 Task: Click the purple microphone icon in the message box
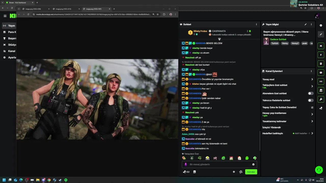(x=186, y=164)
